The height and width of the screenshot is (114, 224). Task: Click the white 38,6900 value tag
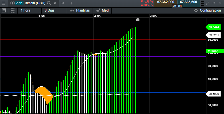click(213, 94)
